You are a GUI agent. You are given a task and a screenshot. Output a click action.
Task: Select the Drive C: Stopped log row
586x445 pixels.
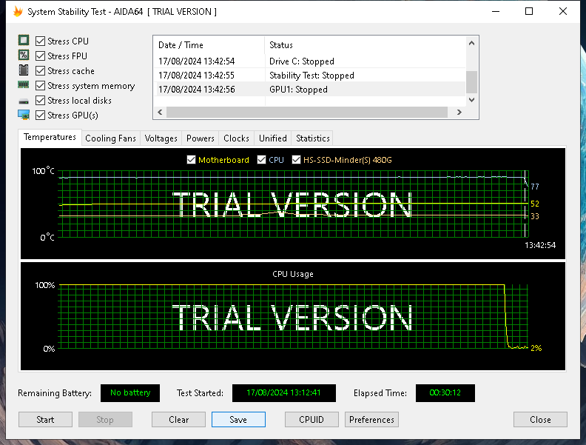tap(310, 61)
